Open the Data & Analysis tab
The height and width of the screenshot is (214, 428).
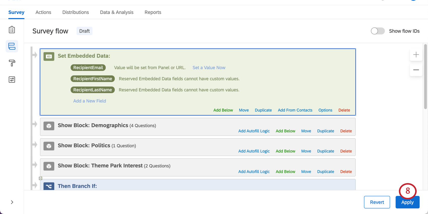click(117, 12)
